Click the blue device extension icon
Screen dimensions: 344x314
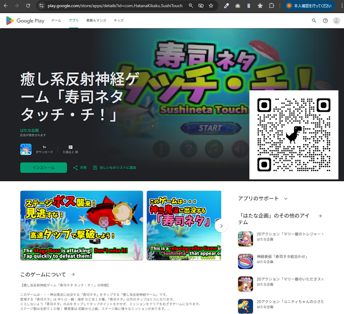249,6
